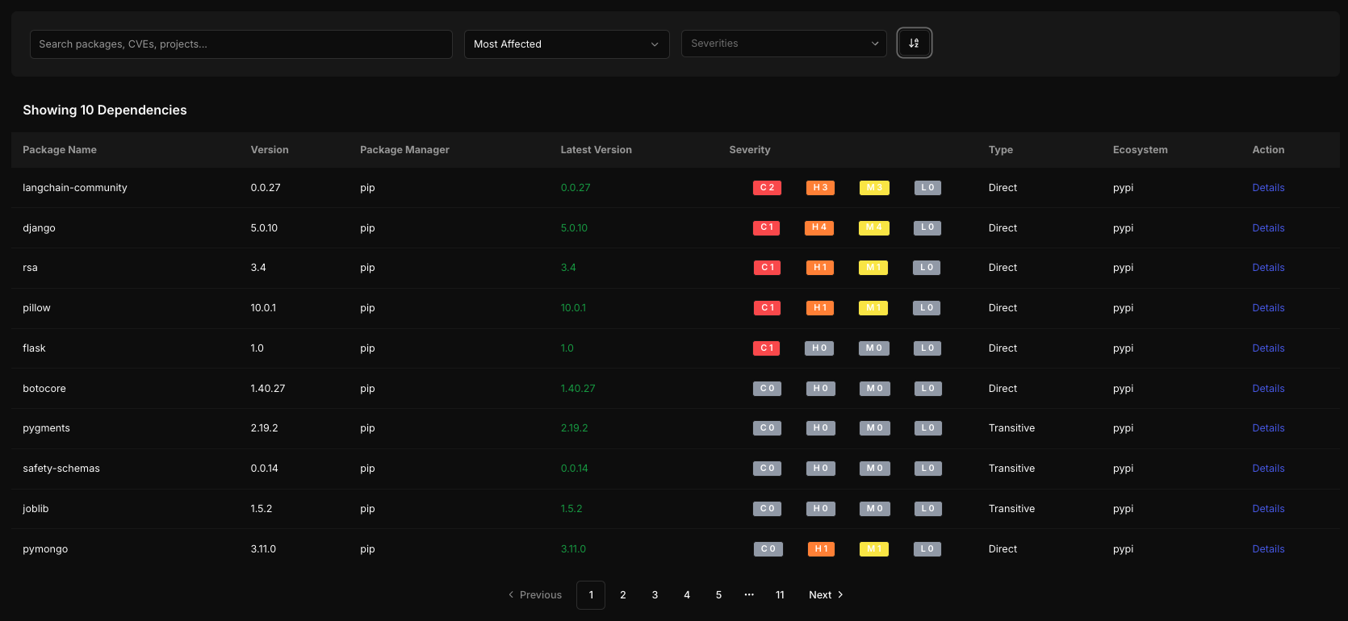Click latest version 2.19.2 for pygments
This screenshot has width=1348, height=621.
575,428
